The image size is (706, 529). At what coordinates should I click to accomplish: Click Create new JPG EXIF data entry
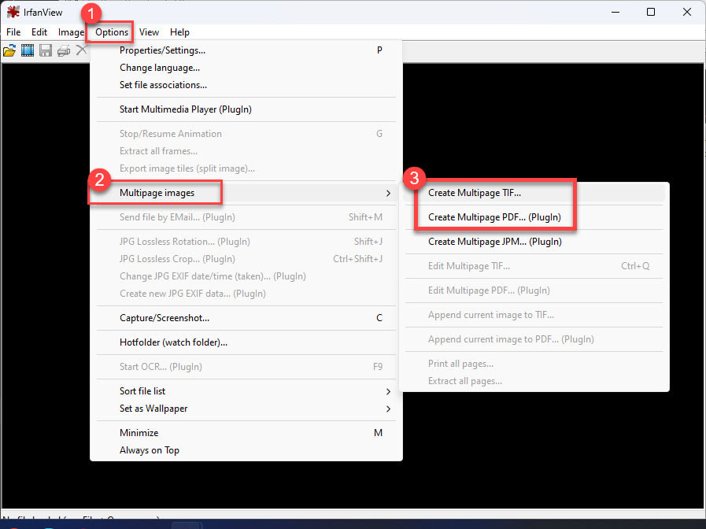click(246, 294)
